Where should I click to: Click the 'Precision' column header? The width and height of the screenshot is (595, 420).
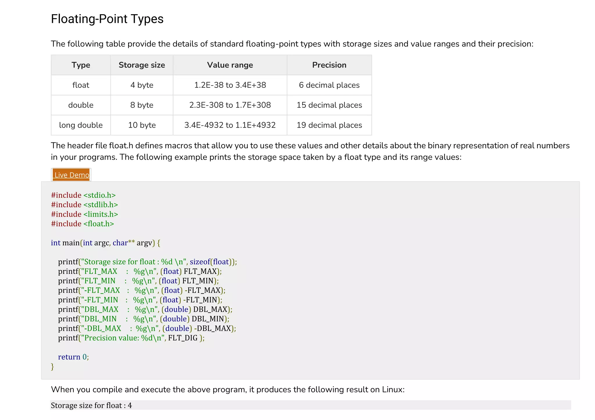(329, 65)
